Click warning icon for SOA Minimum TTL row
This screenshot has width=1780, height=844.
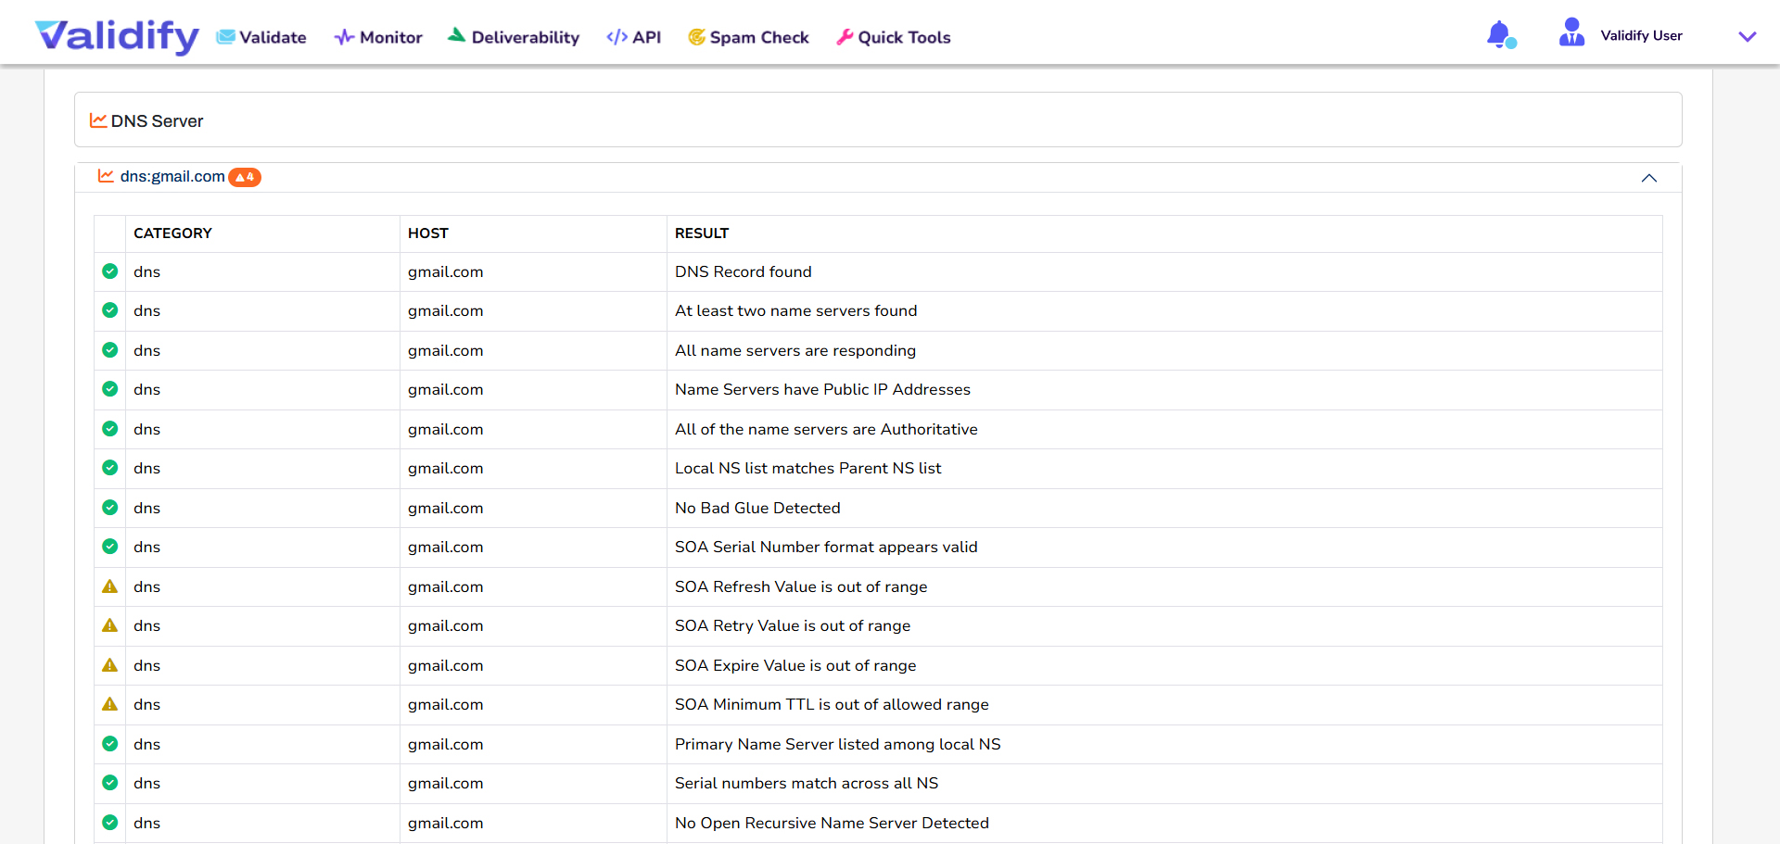click(x=110, y=704)
